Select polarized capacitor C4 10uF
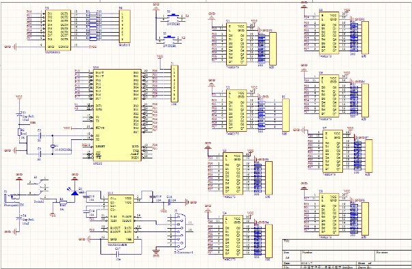Image resolution: width=412 pixels, height=269 pixels. [x=18, y=218]
